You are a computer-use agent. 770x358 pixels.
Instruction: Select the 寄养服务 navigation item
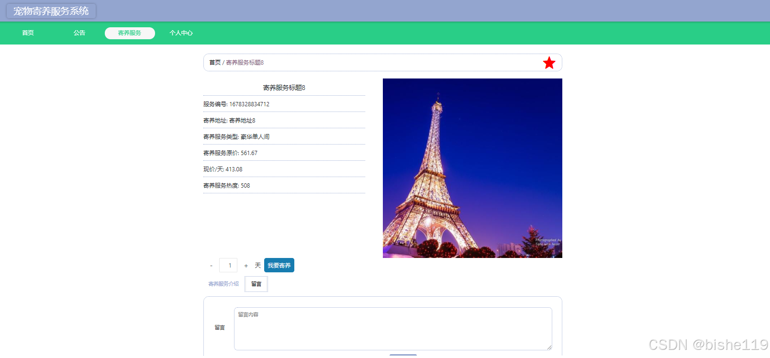130,33
